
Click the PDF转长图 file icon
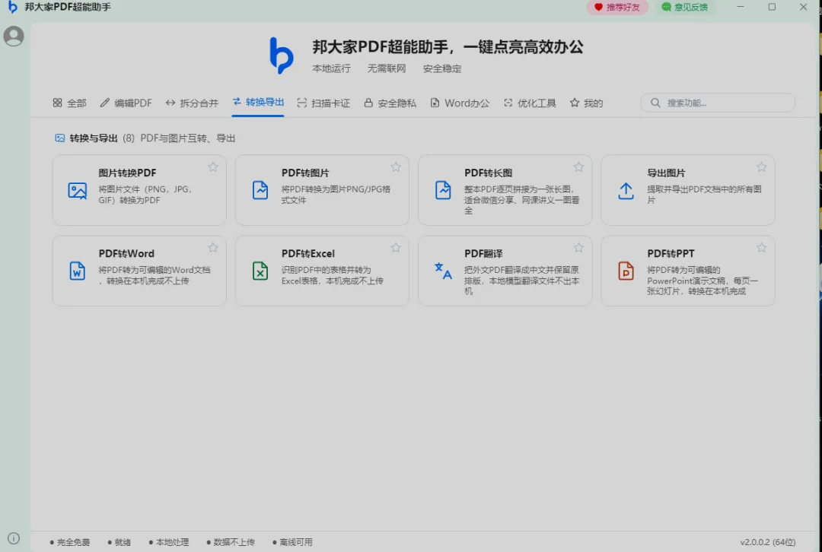point(443,190)
